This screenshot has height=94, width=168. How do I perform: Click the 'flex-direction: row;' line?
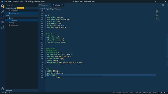click(x=55, y=38)
